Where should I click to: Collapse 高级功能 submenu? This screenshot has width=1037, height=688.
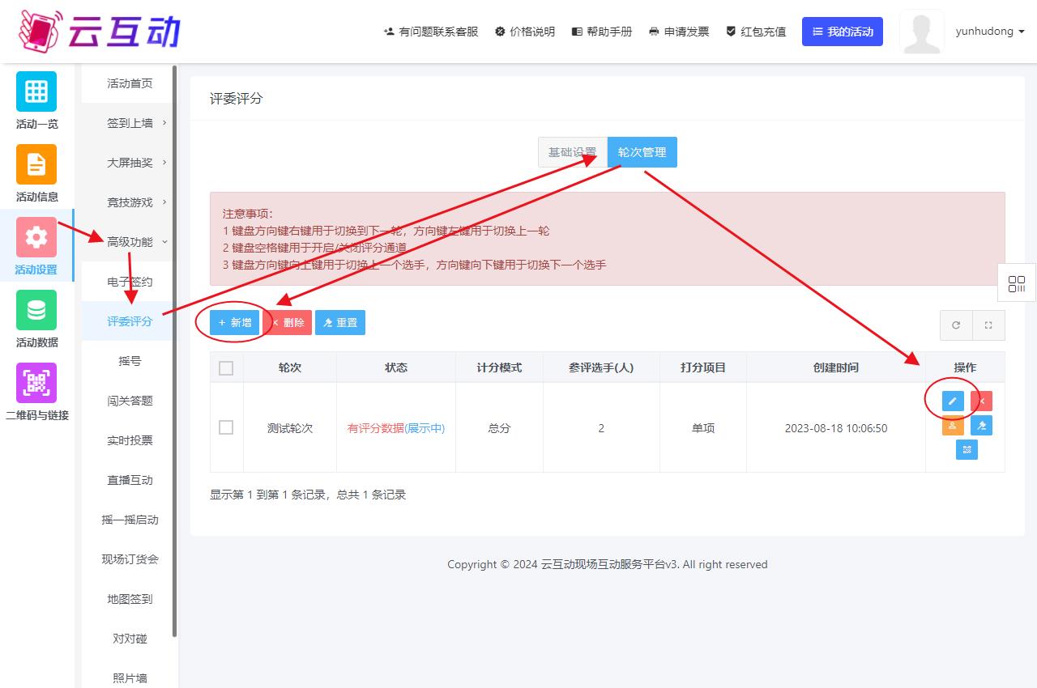pyautogui.click(x=129, y=242)
